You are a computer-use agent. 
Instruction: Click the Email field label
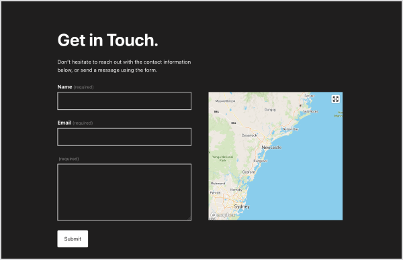click(64, 123)
